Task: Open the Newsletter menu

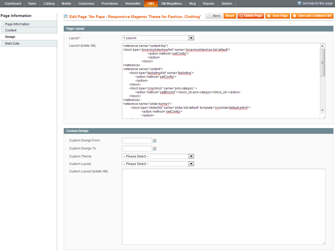Action: click(x=133, y=4)
